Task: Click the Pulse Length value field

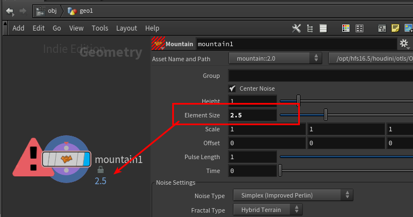Action: coord(252,157)
